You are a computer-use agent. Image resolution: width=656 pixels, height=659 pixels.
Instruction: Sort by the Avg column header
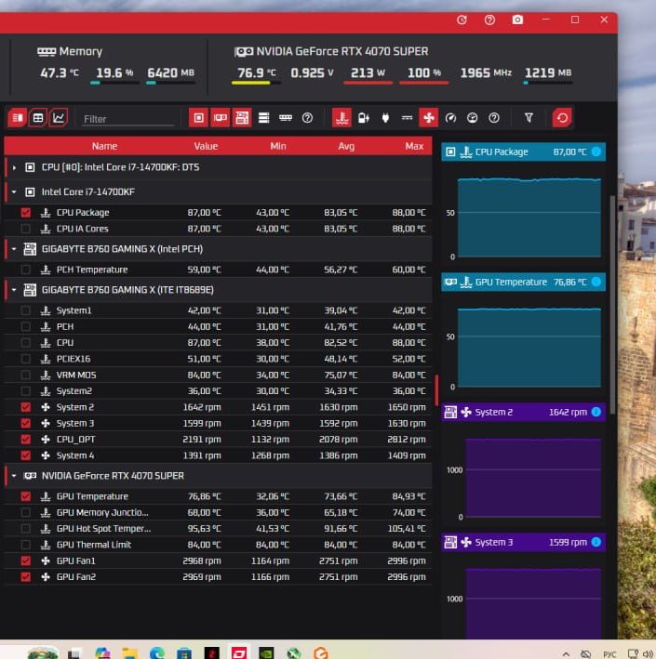coord(346,146)
